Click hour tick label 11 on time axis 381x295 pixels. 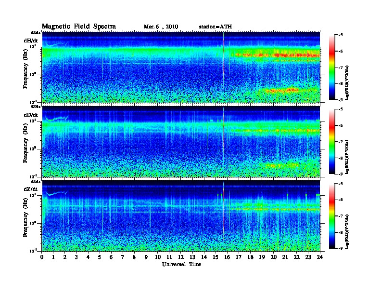[x=169, y=257]
